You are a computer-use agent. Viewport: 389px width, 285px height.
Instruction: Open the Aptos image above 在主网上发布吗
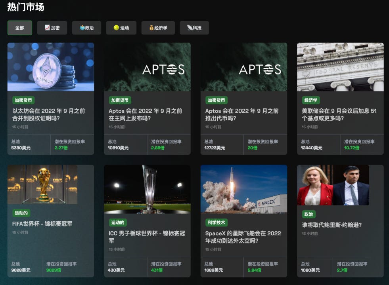[148, 67]
